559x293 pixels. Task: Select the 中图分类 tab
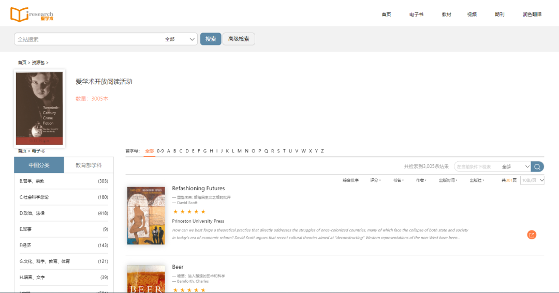point(39,165)
